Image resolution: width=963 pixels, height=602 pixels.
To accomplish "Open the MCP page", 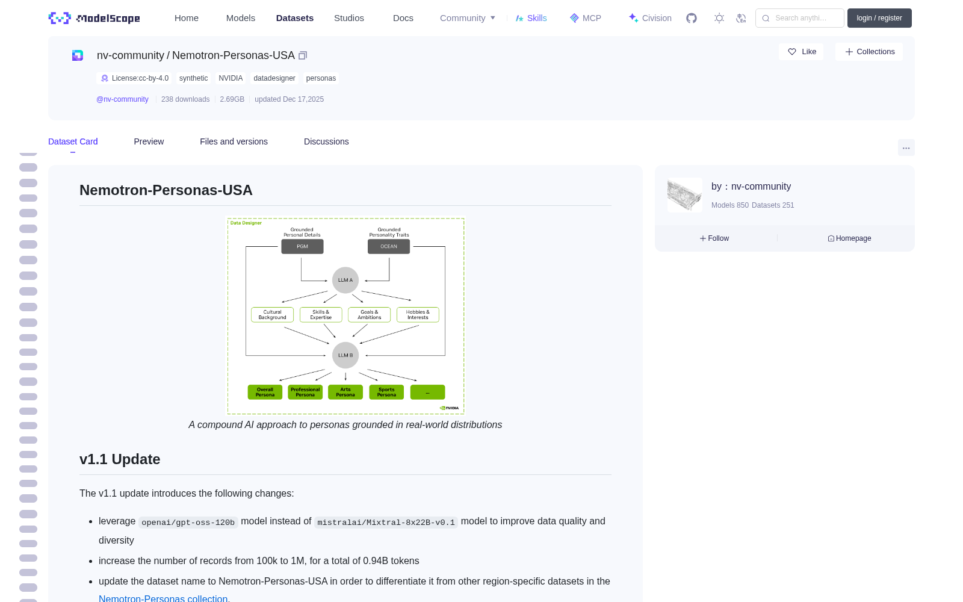I will click(586, 18).
